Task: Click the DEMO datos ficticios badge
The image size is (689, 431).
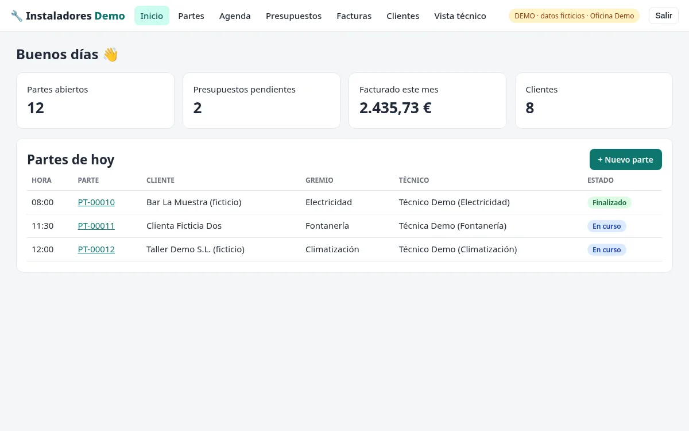Action: tap(574, 16)
